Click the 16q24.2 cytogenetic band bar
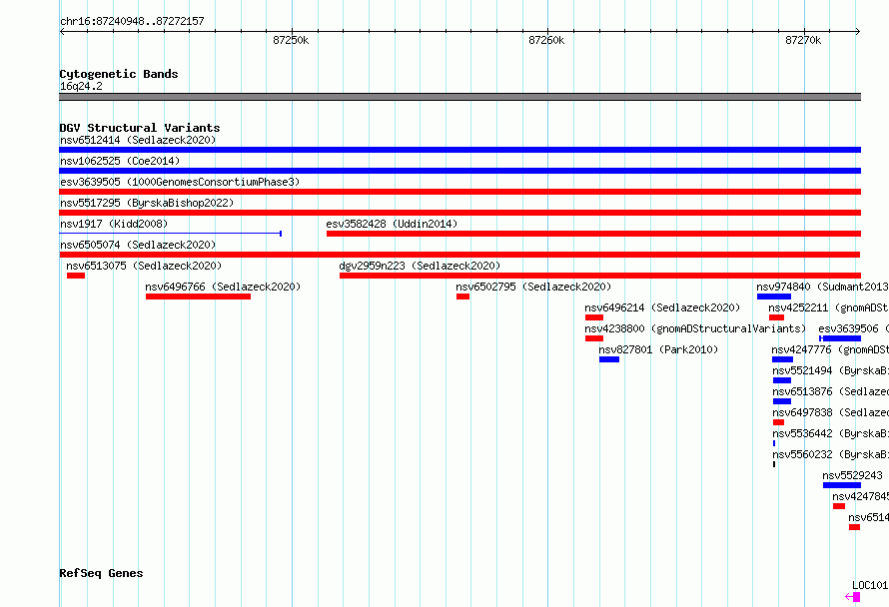This screenshot has height=607, width=889. (459, 97)
